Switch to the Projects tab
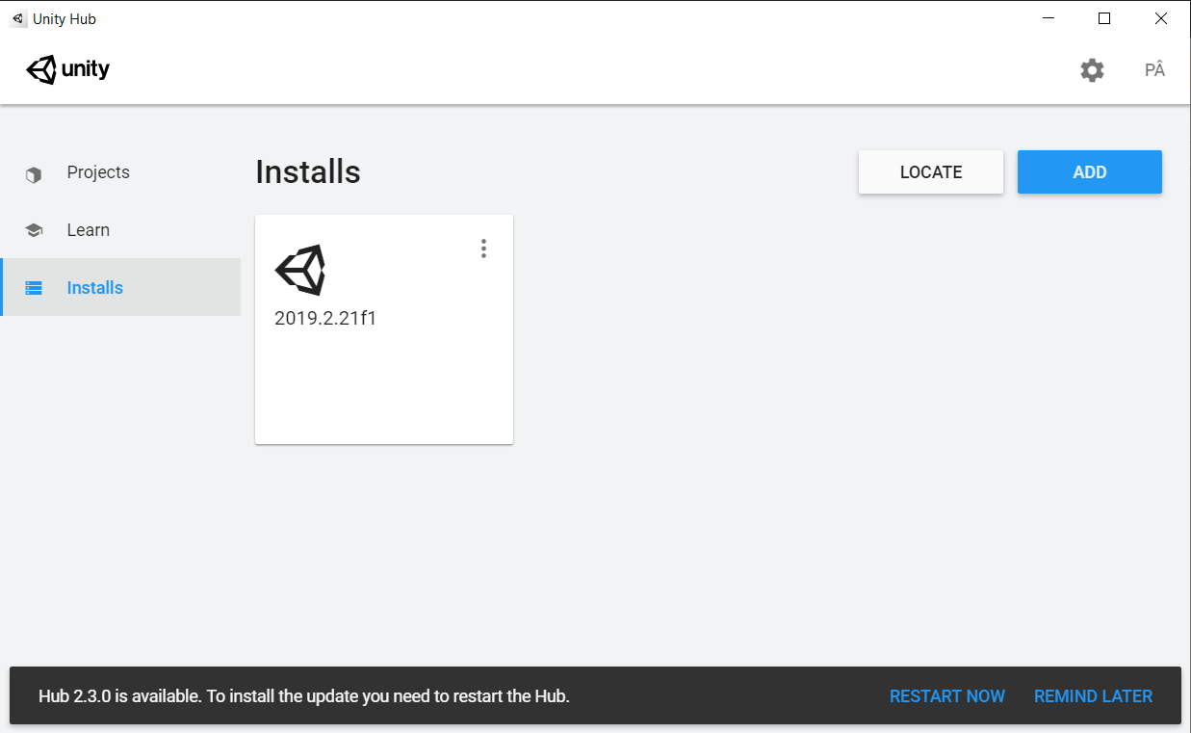 [120, 173]
